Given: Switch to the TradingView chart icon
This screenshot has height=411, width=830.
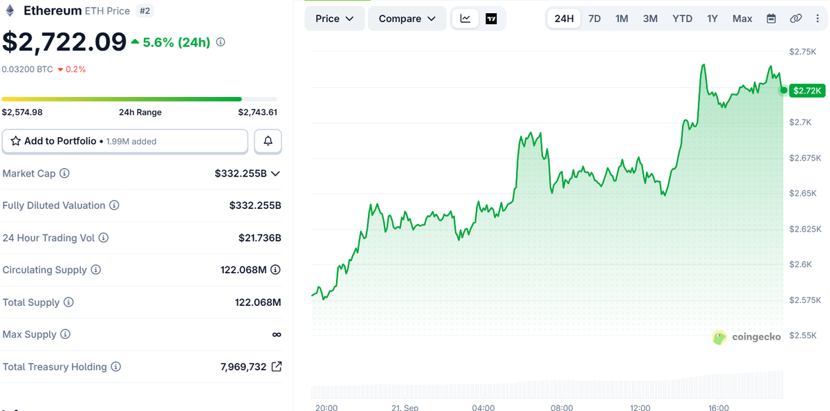Looking at the screenshot, I should click(x=491, y=19).
